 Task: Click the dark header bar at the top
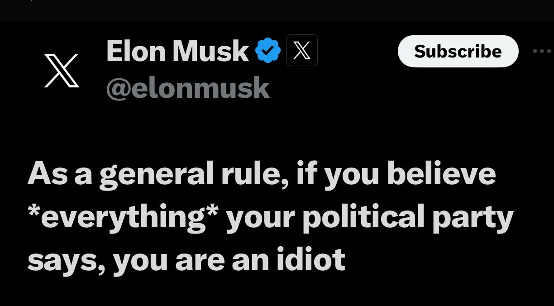(x=277, y=10)
